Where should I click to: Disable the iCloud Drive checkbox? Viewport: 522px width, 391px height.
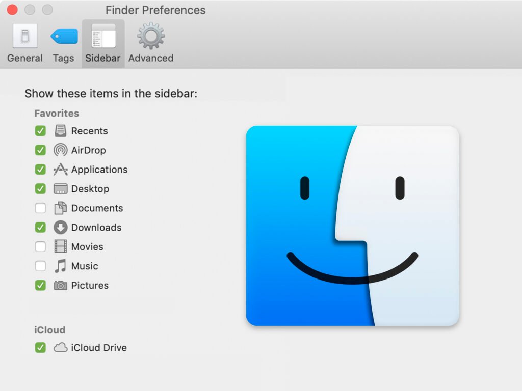tap(40, 347)
